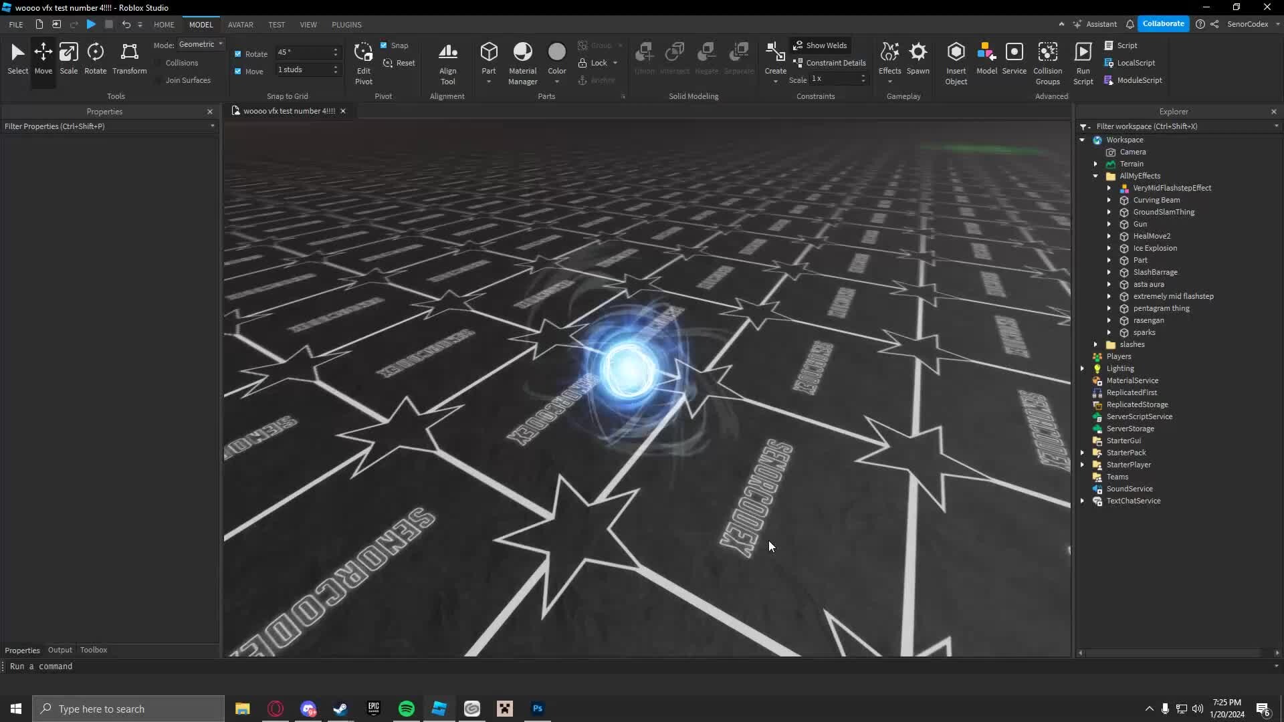Click the Reset pivot button
The image size is (1284, 722).
399,62
